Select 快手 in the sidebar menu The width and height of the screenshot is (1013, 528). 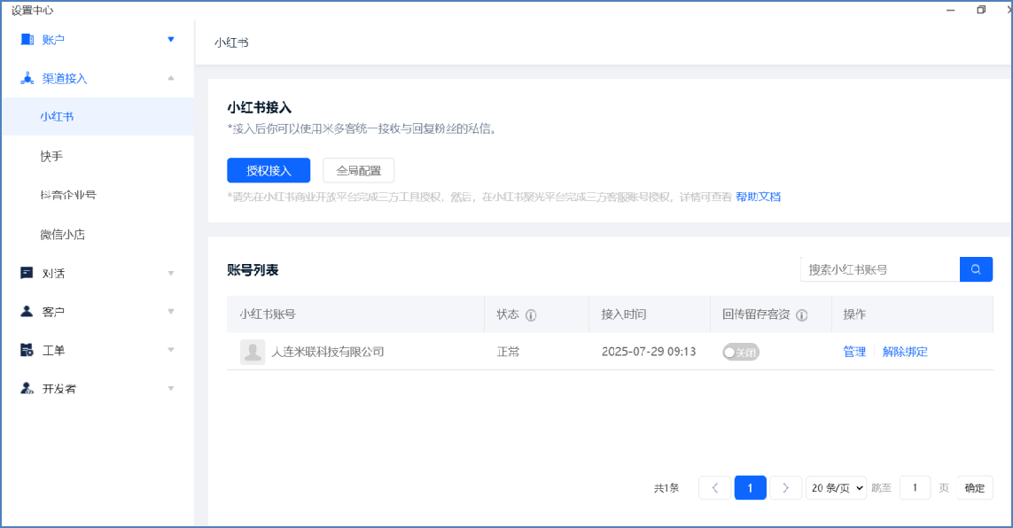51,156
